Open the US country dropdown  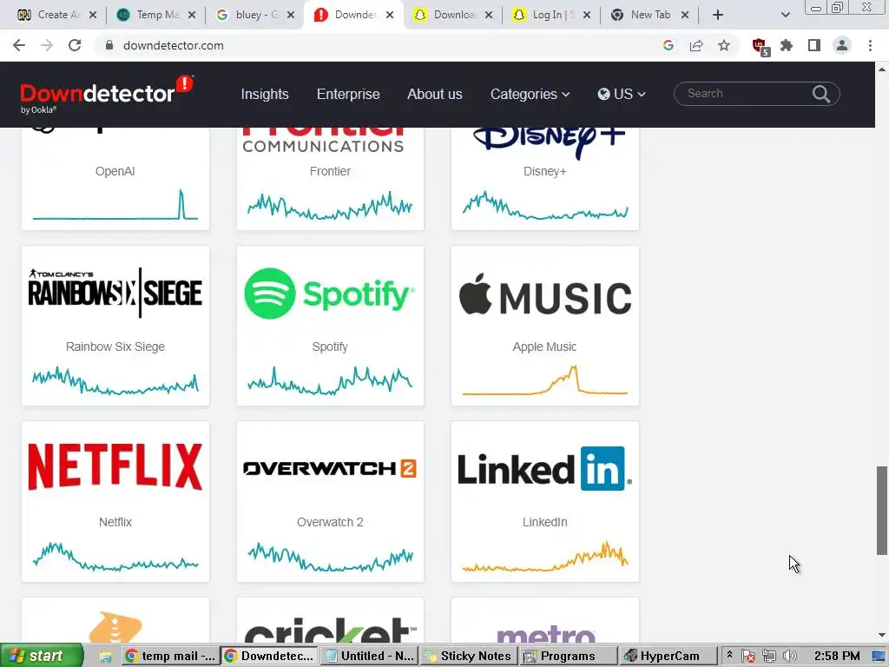tap(622, 94)
